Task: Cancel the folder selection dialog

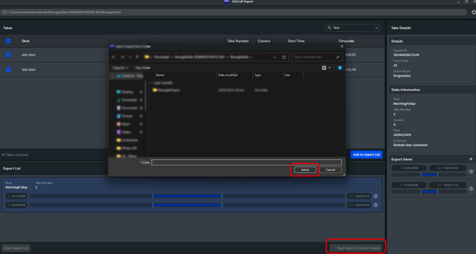Action: (331, 170)
